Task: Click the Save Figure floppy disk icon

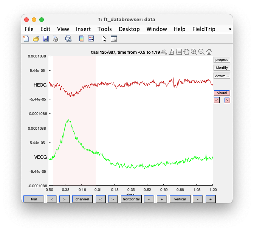Action: tap(46, 39)
